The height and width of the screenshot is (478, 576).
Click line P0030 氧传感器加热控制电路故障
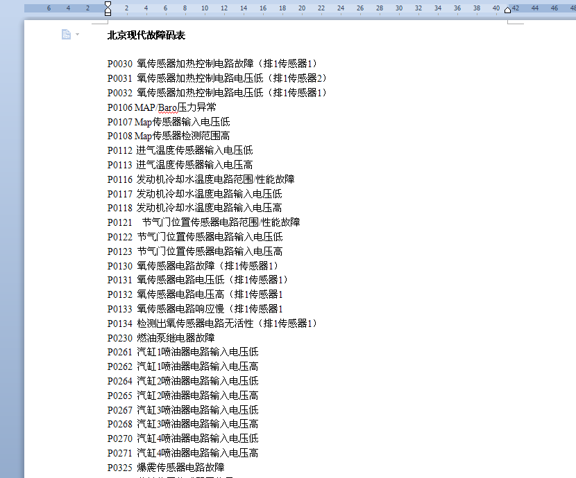(x=212, y=64)
